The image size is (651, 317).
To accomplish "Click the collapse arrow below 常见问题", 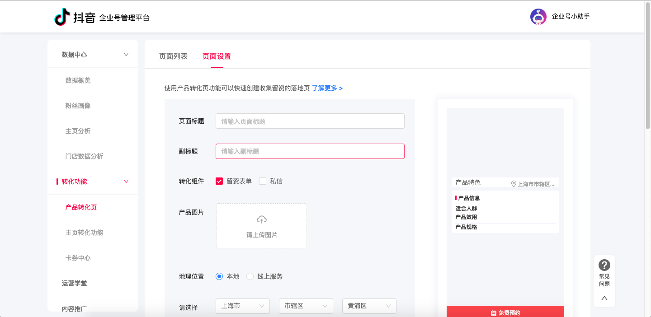I will click(604, 298).
